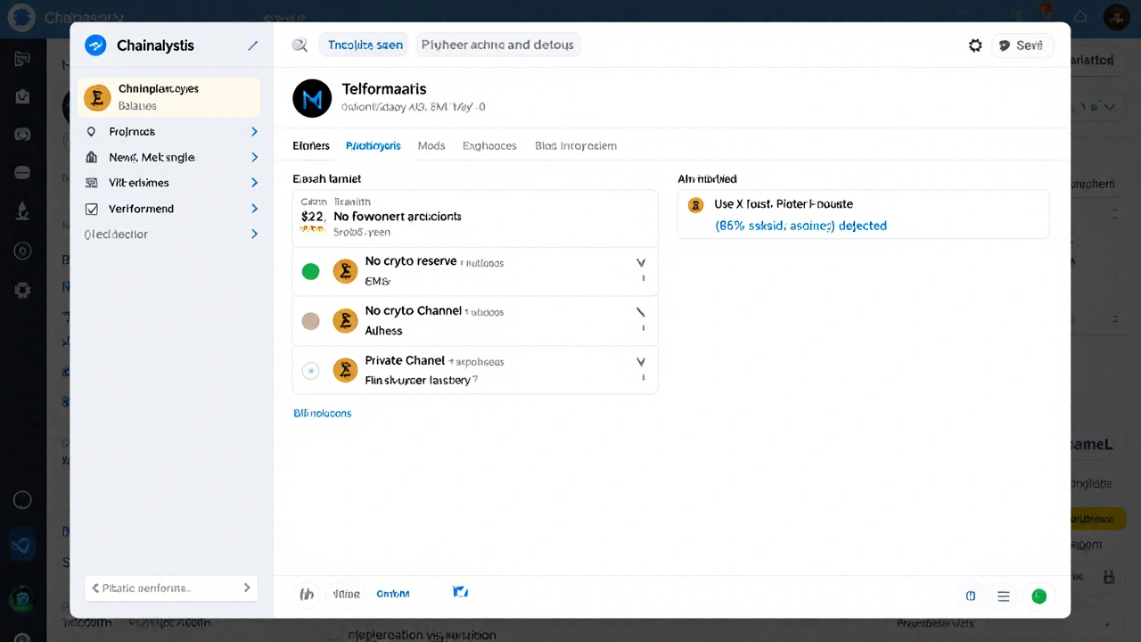Image resolution: width=1141 pixels, height=642 pixels.
Task: Click the Send button at top right
Action: (x=1022, y=45)
